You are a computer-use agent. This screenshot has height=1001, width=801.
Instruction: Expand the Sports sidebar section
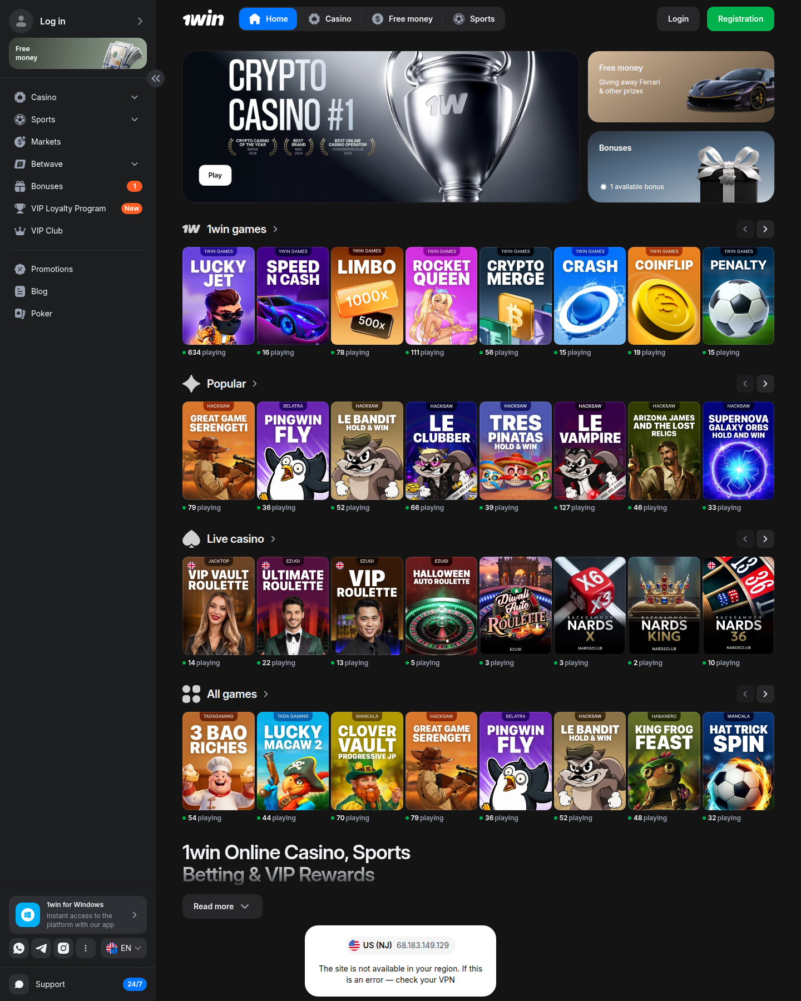135,120
